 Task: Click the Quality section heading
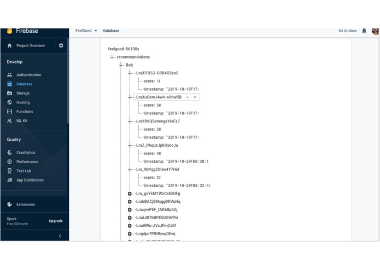(14, 139)
